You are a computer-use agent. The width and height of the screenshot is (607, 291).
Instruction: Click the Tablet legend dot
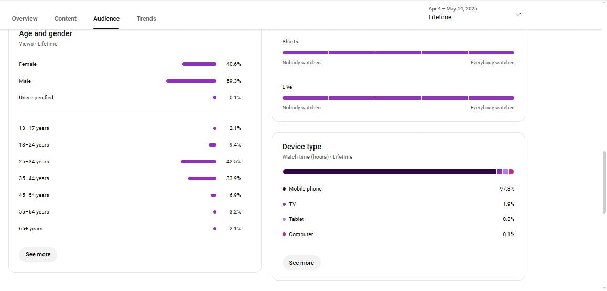point(284,219)
